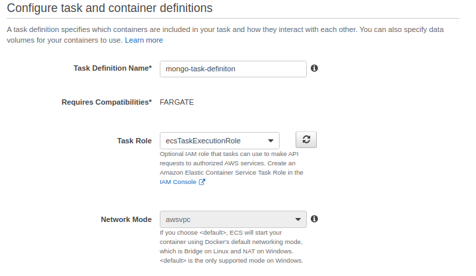This screenshot has width=476, height=276.
Task: Focus the mongo-task-definiton name input field
Action: coord(233,69)
